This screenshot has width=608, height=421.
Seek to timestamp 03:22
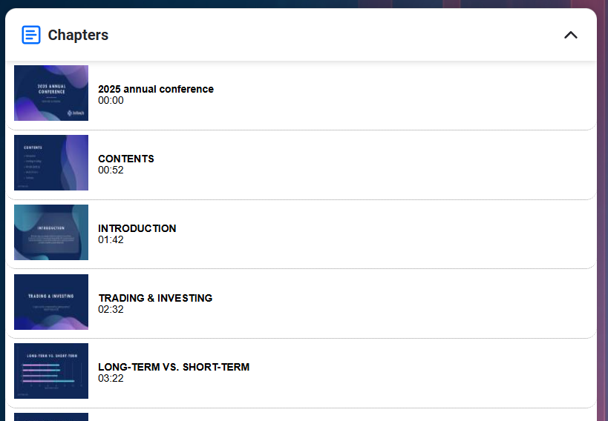[x=111, y=379]
